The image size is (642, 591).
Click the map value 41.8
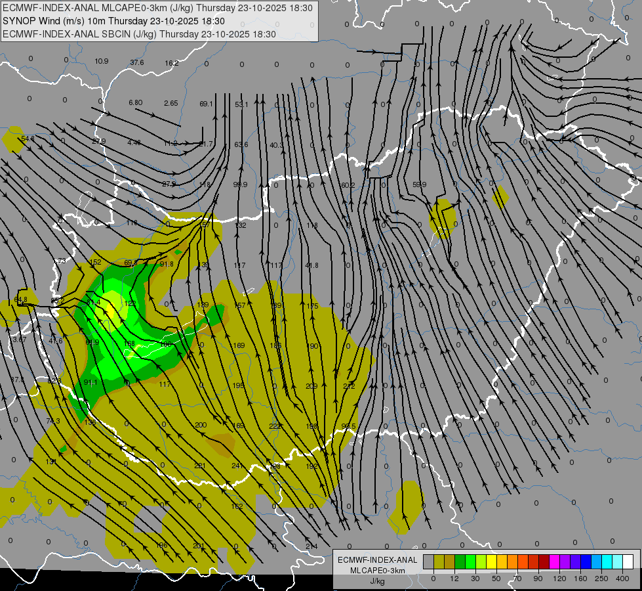312,265
